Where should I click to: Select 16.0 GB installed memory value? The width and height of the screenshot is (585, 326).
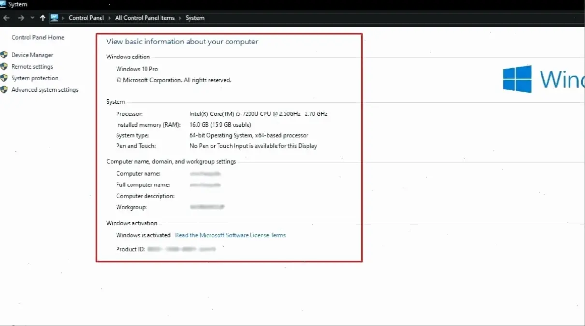coord(220,125)
